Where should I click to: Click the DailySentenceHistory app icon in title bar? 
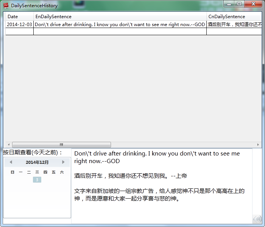[6, 6]
